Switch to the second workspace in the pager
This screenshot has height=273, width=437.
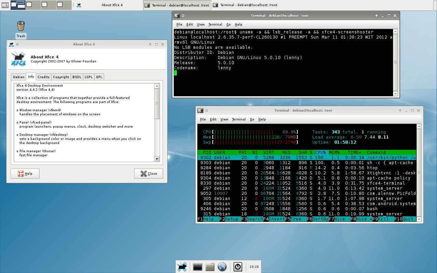click(x=33, y=5)
